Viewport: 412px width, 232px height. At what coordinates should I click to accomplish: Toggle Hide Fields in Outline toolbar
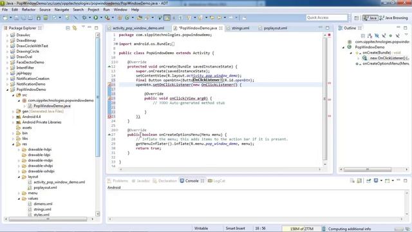click(377, 35)
